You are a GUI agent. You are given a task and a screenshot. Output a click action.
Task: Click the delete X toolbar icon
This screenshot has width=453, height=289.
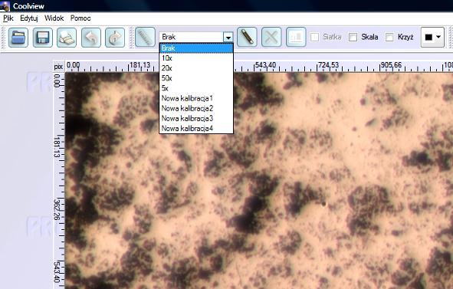pos(271,37)
